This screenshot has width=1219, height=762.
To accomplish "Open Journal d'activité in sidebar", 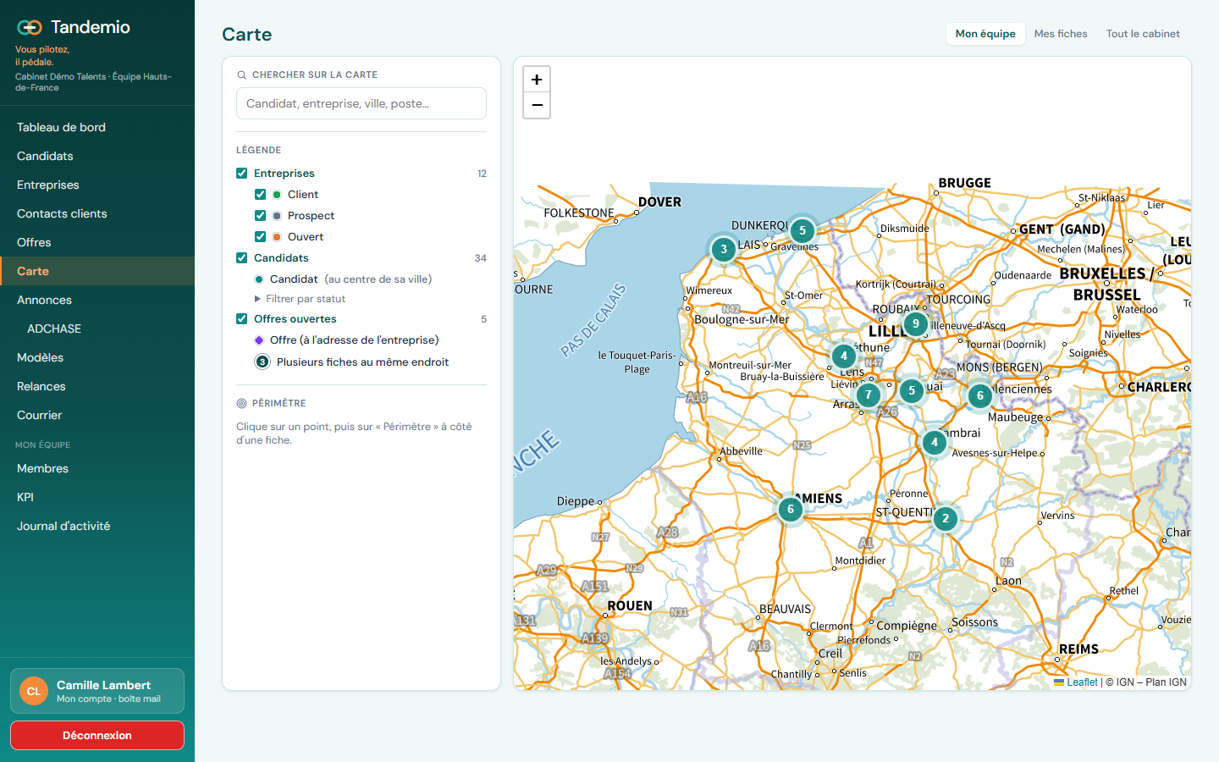I will (x=97, y=526).
